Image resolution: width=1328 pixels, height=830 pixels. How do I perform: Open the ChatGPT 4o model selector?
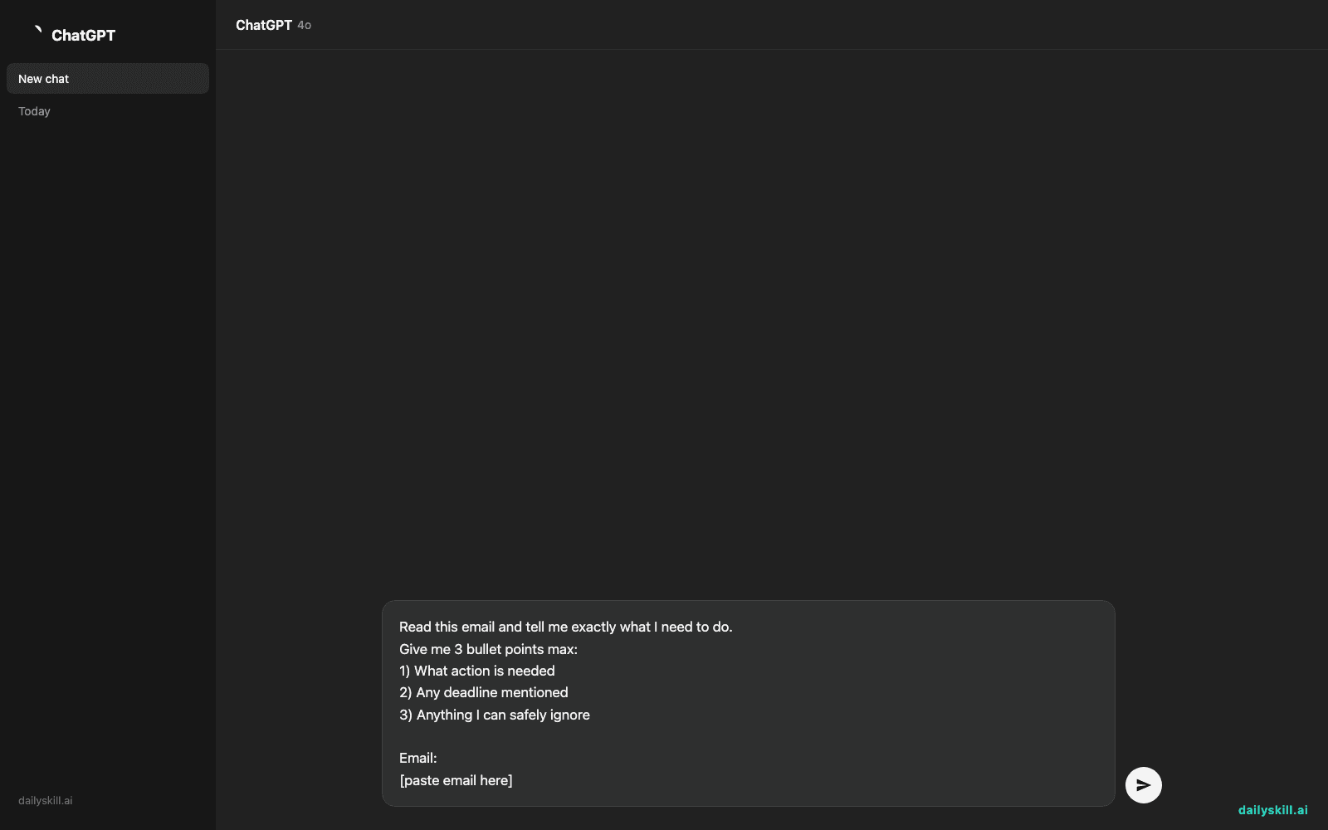[x=273, y=25]
